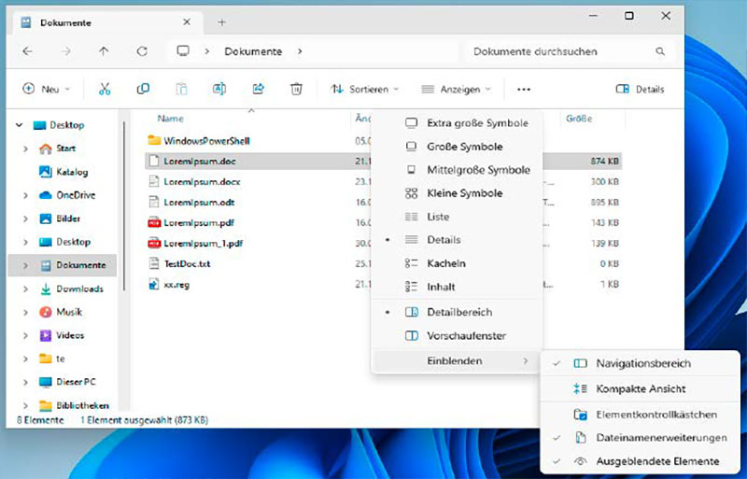The image size is (747, 479).
Task: Enable Elementkontrollkästchen option
Action: point(640,415)
